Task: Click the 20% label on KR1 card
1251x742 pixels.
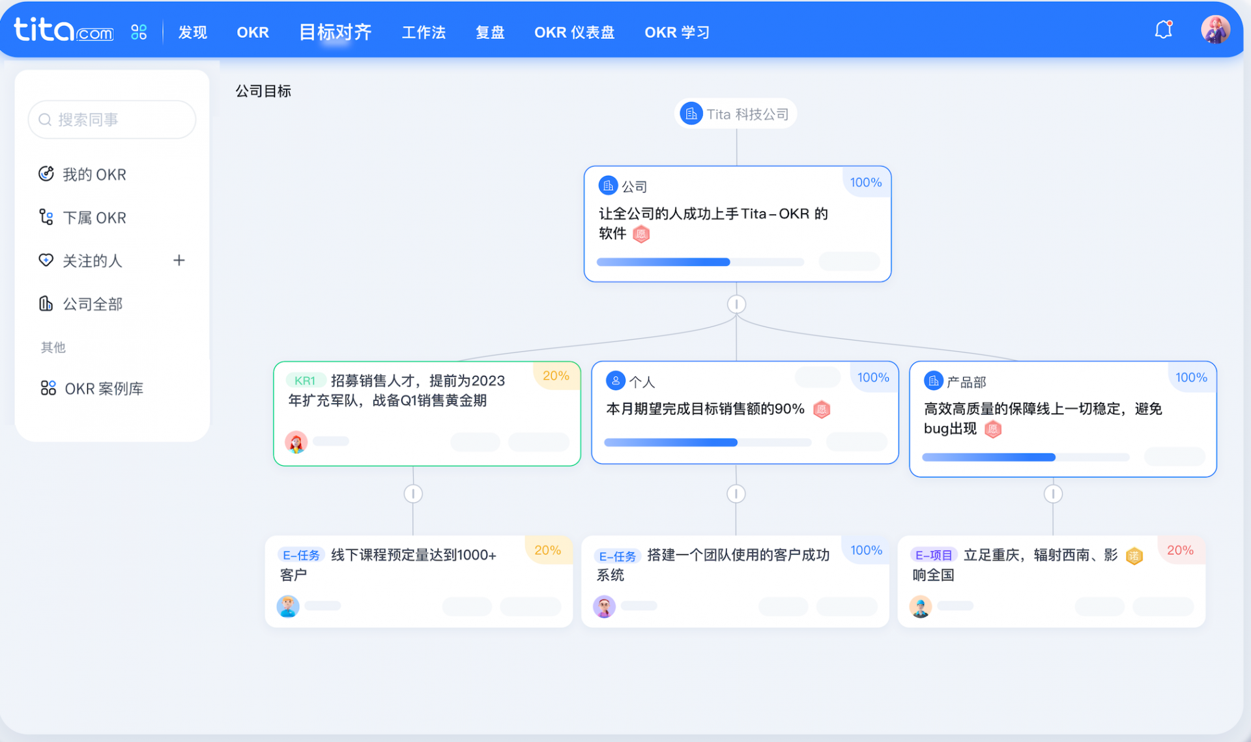Action: [556, 376]
